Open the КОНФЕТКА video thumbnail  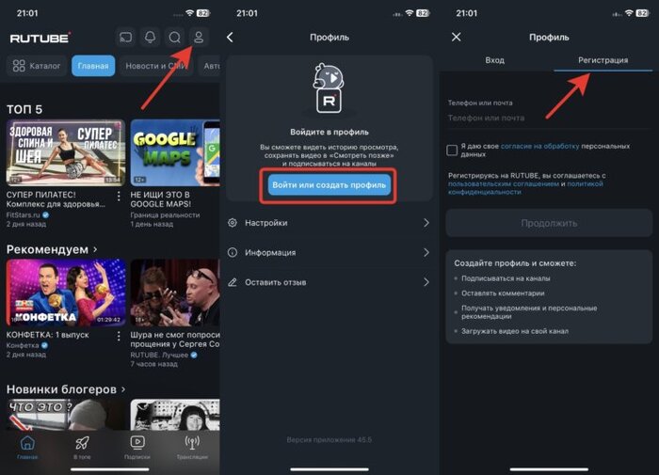pos(66,293)
